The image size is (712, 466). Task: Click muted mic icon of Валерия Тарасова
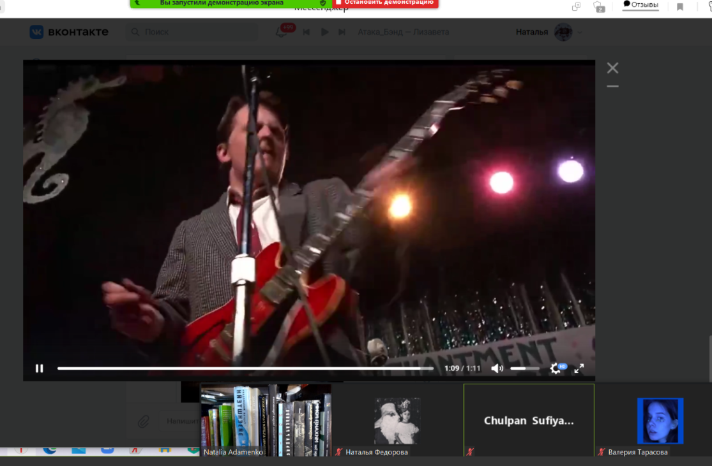[602, 452]
